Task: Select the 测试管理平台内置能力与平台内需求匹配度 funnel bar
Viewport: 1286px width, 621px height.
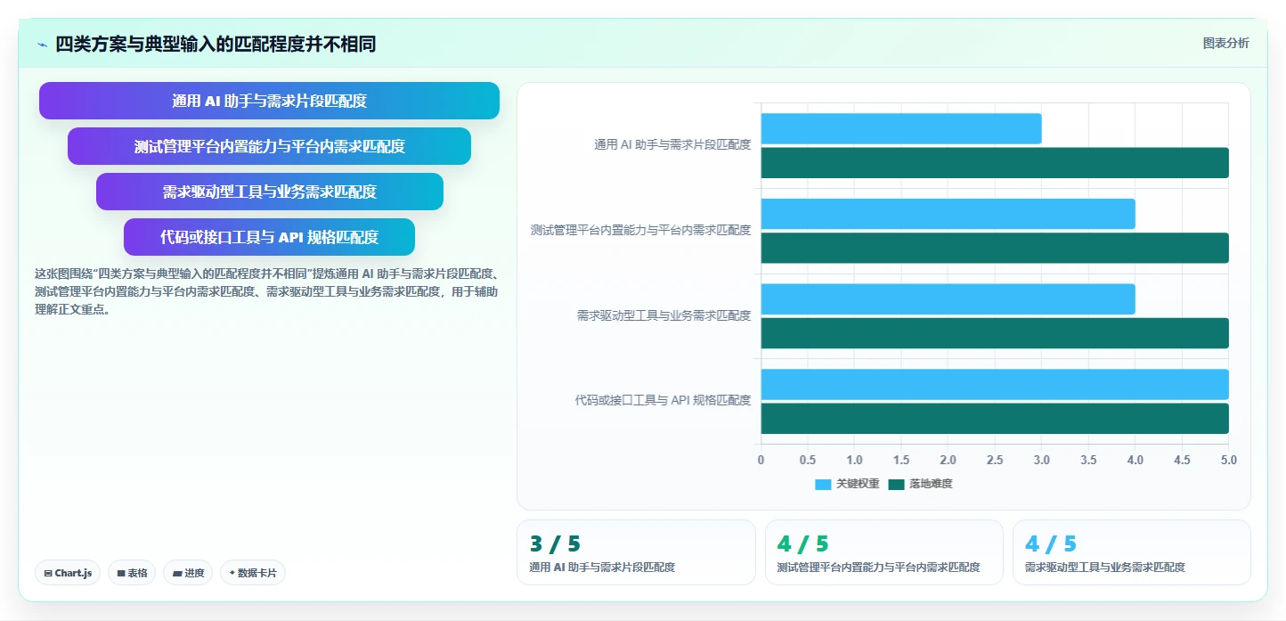Action: coord(269,146)
